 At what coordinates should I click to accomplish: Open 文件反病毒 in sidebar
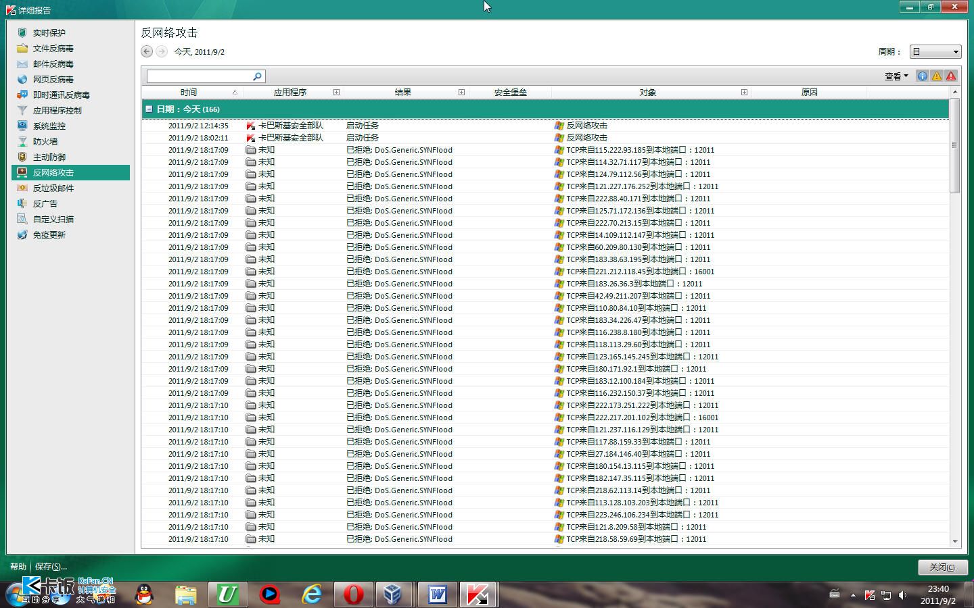pos(53,48)
